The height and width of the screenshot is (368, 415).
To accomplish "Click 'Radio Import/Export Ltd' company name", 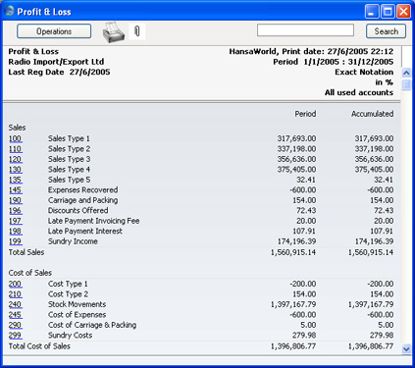I will coord(56,62).
